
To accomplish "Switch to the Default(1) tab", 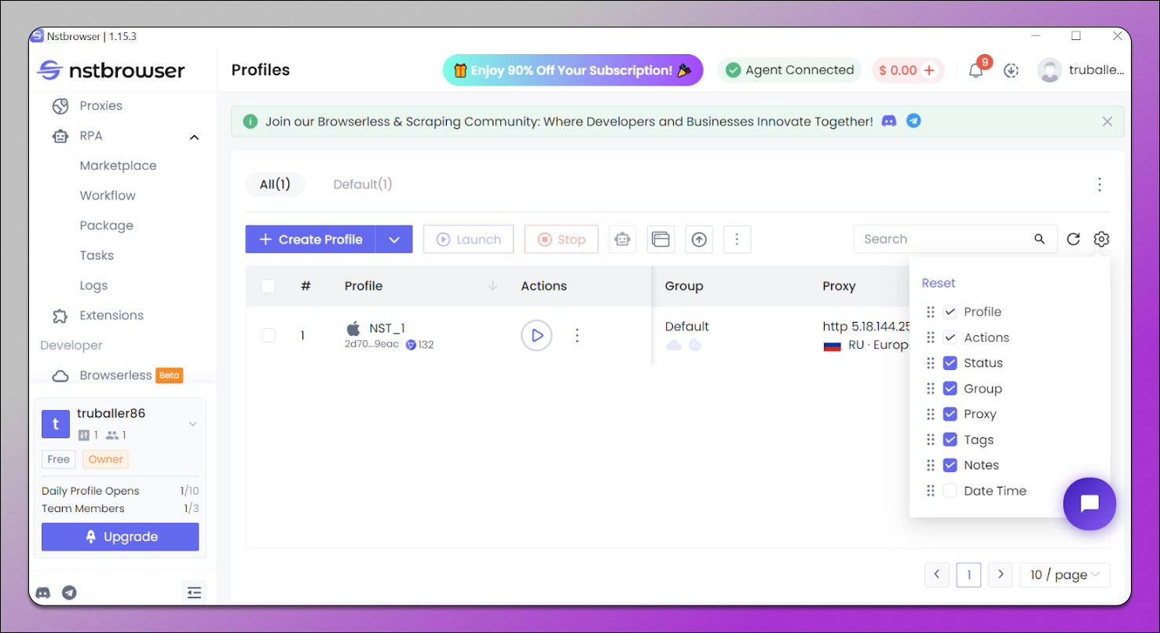I will pos(363,185).
